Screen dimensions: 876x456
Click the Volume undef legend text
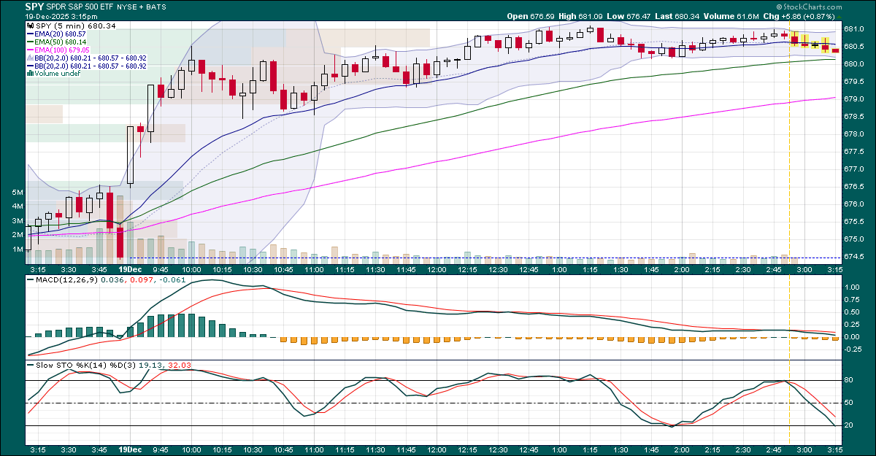pyautogui.click(x=56, y=74)
